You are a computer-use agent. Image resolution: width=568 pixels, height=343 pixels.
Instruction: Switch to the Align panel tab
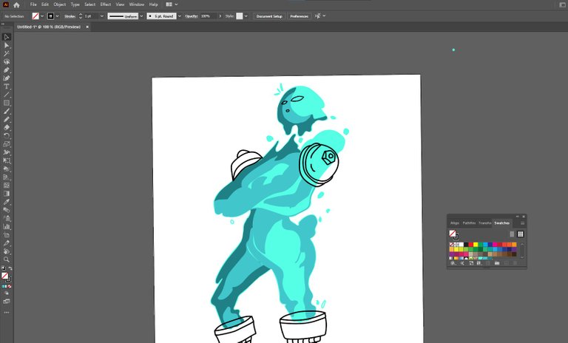[455, 223]
